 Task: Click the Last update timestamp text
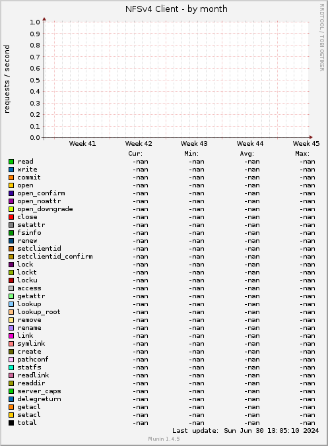point(246,431)
